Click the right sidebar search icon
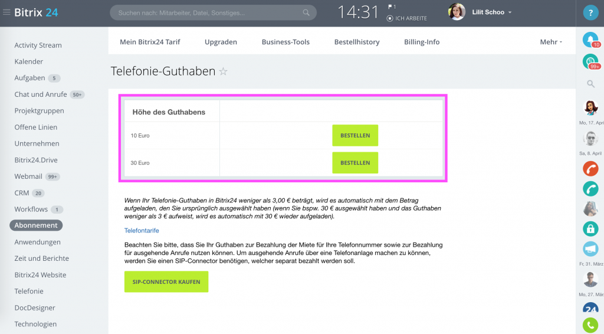Viewport: 604px width, 334px height. (590, 84)
